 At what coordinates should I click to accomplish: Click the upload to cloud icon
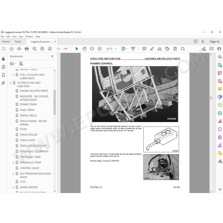pyautogui.click(x=19, y=49)
